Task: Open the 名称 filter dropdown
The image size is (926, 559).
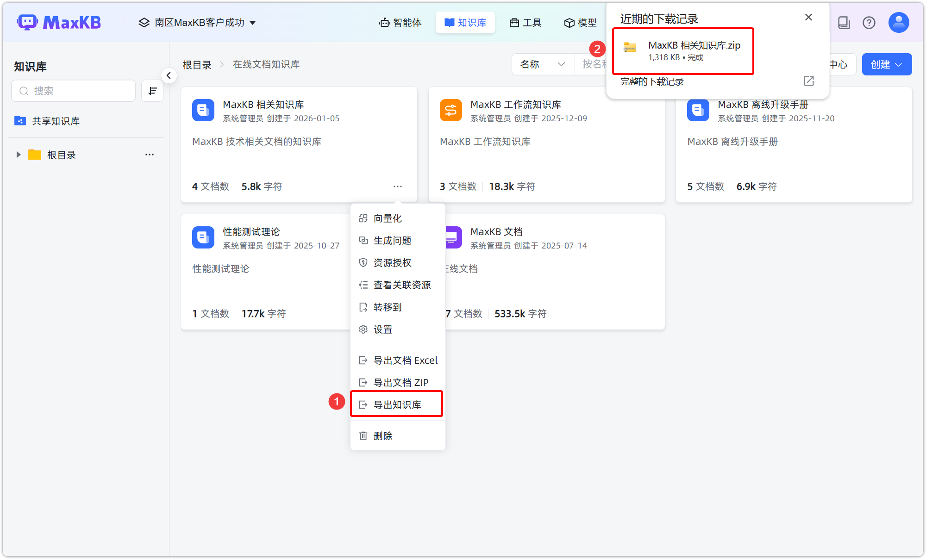Action: click(543, 64)
